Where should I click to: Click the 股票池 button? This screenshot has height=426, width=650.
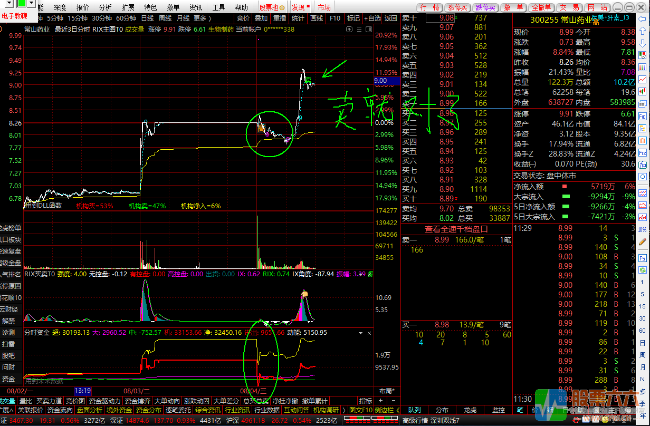tap(272, 7)
